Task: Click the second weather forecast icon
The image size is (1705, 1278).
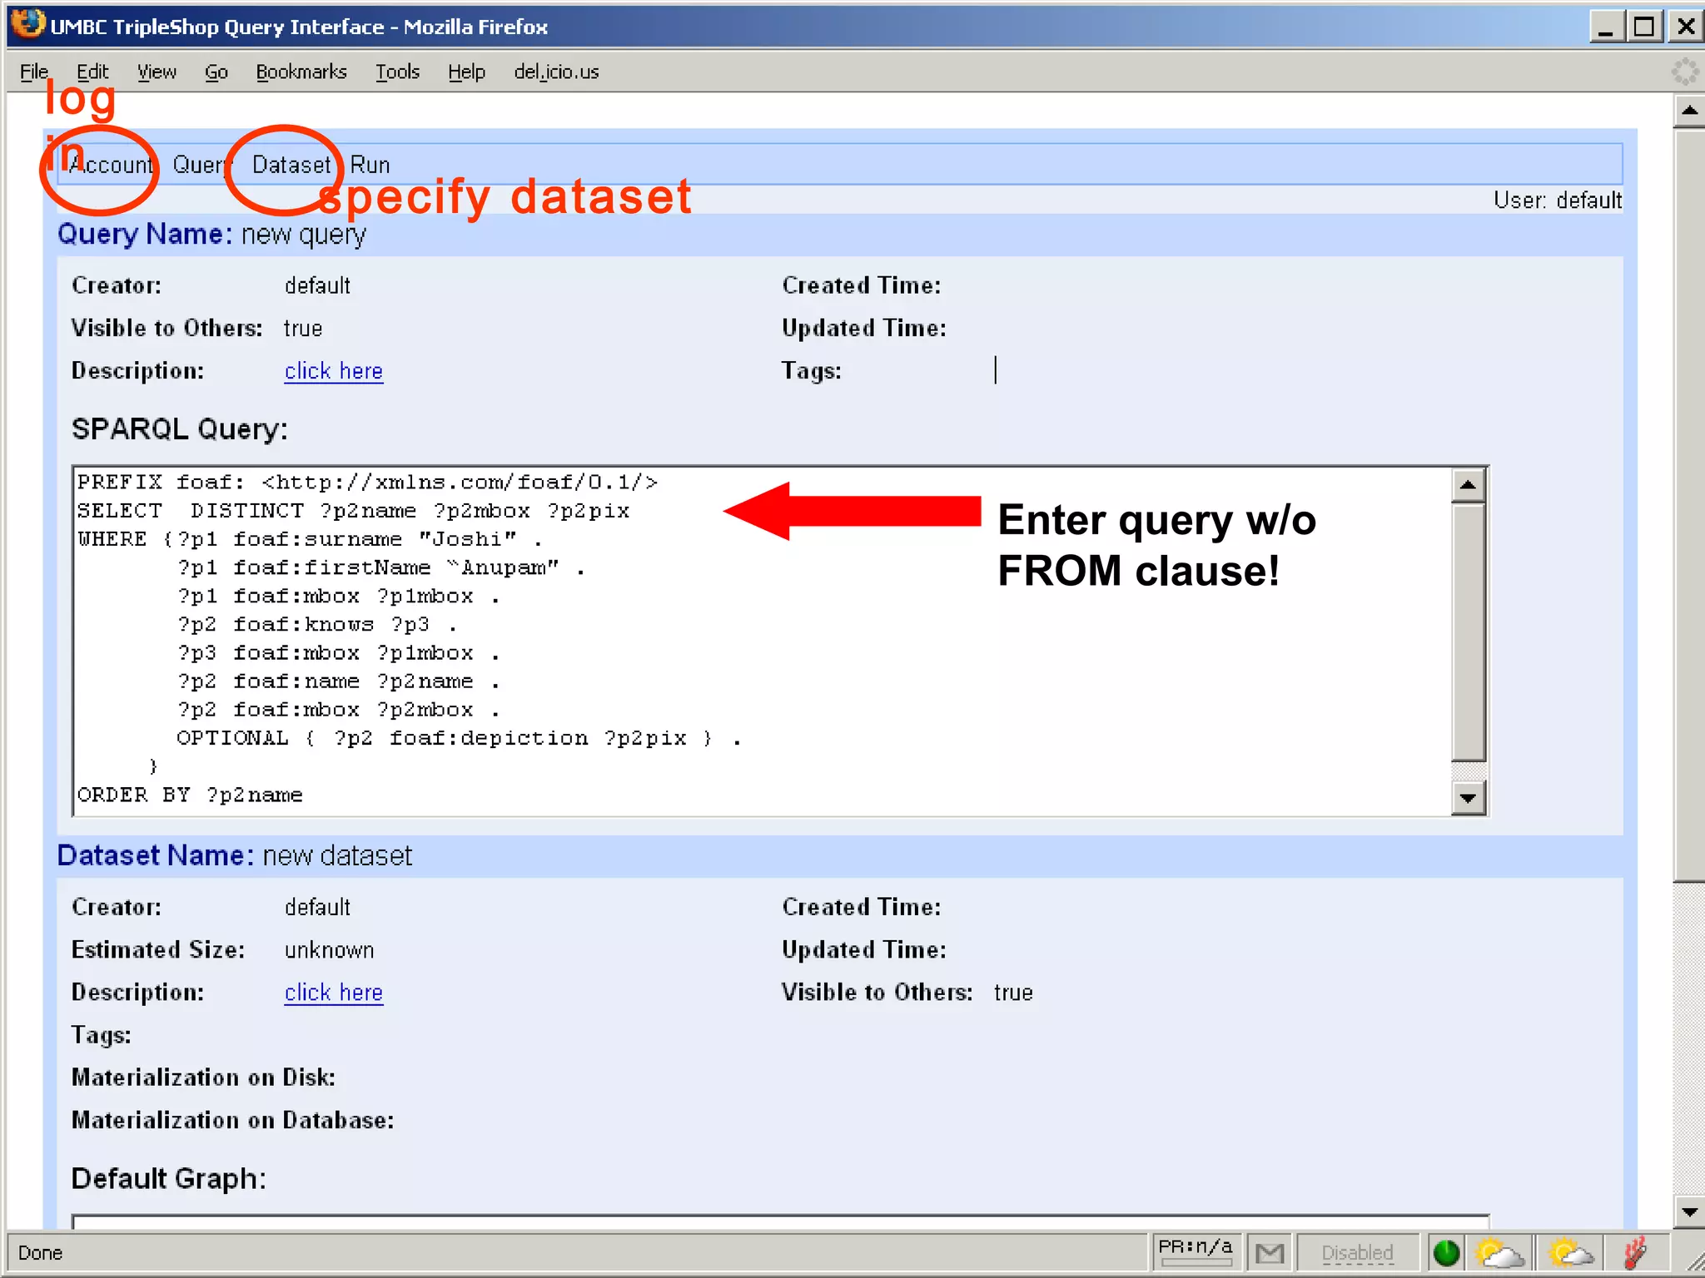Action: coord(1570,1252)
